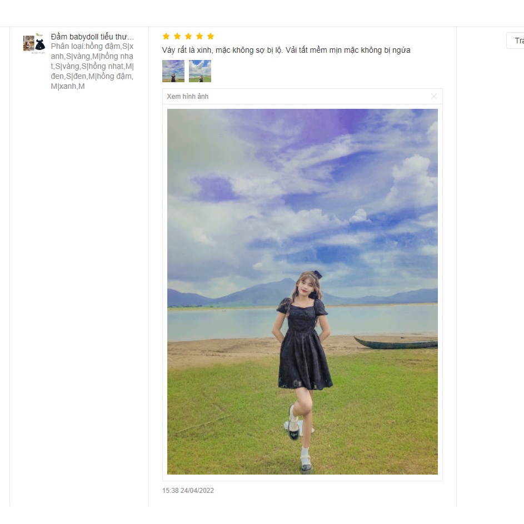
Task: Click the mountains in the enlarged photo
Action: [302, 293]
